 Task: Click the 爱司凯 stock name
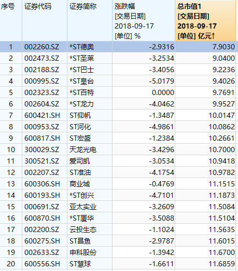(x=79, y=161)
